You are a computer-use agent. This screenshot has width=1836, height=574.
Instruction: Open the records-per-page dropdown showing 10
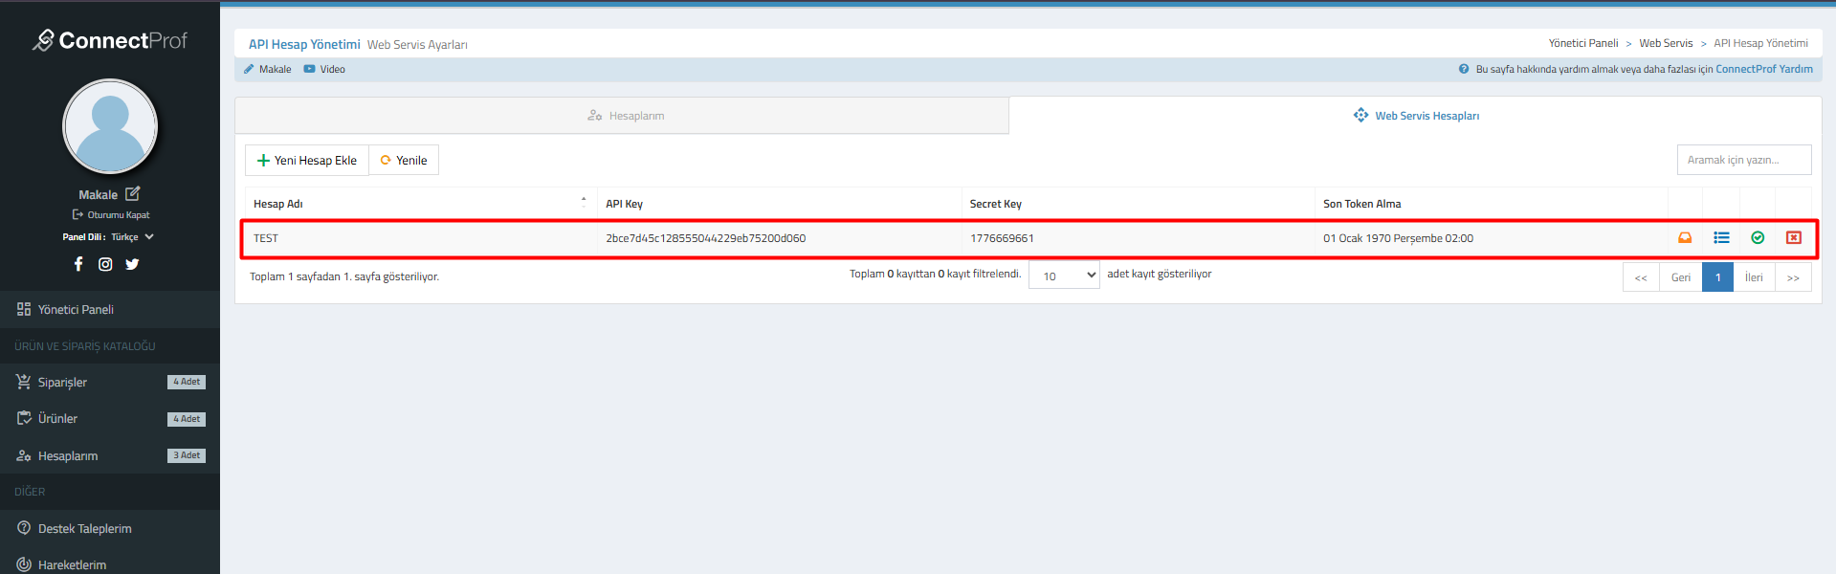coord(1064,276)
